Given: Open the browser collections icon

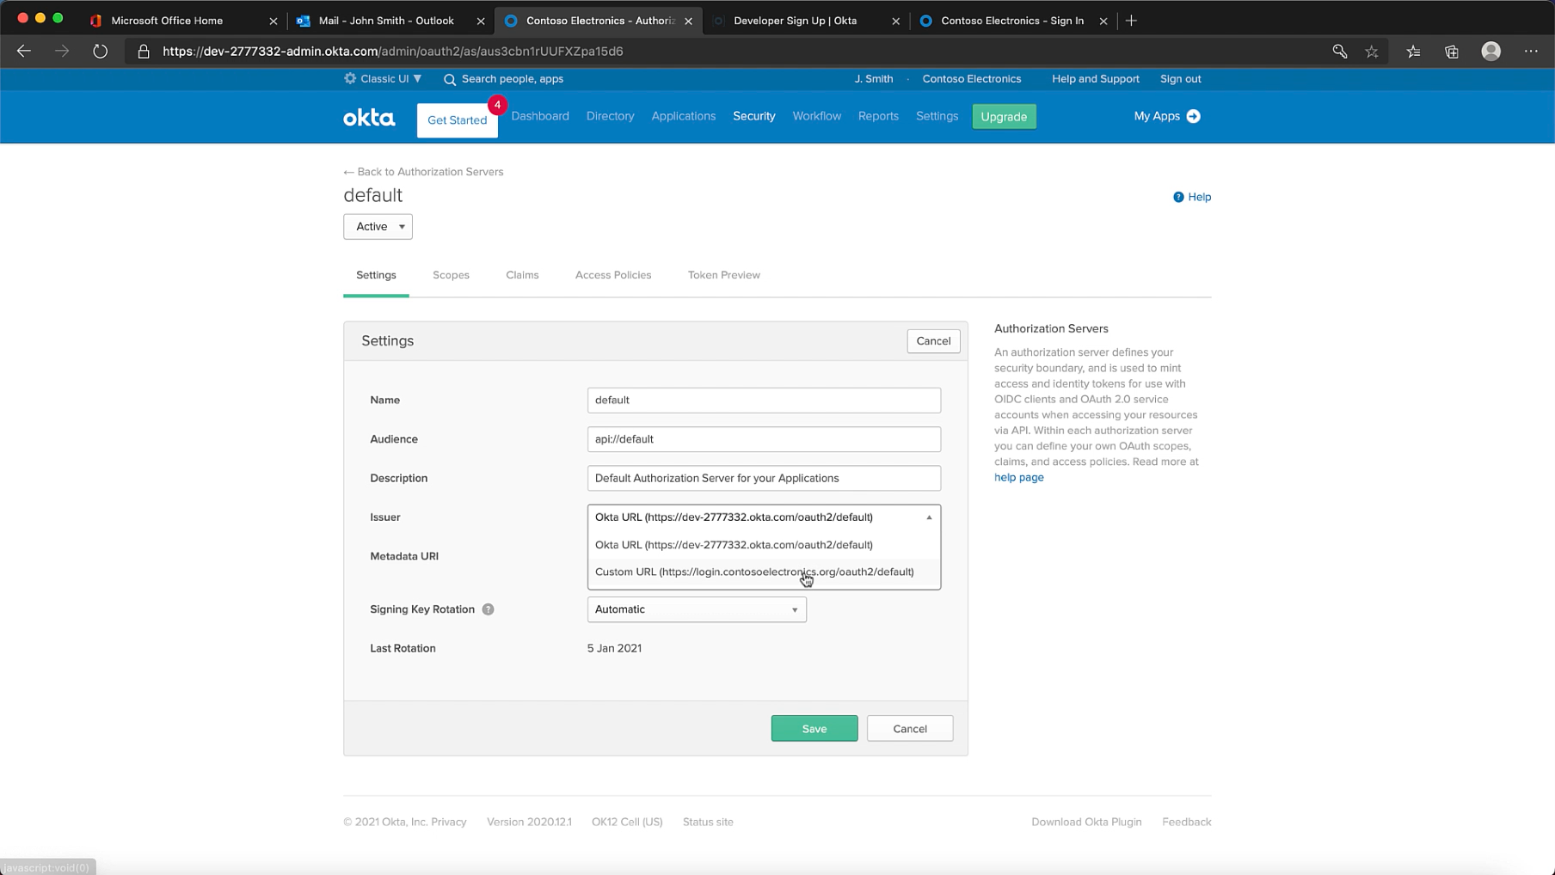Looking at the screenshot, I should pyautogui.click(x=1452, y=52).
